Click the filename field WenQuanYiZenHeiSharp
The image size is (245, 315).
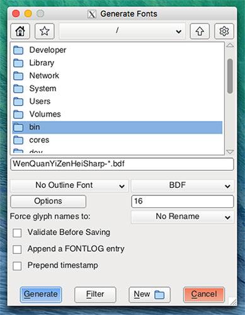pyautogui.click(x=122, y=164)
